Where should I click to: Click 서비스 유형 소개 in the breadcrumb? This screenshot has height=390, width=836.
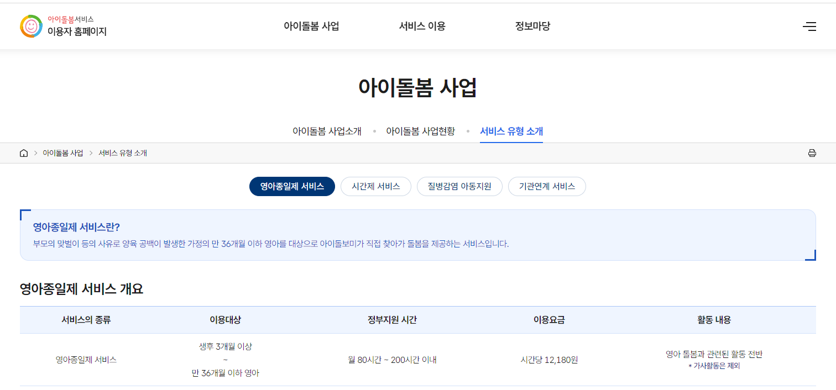[x=123, y=152]
